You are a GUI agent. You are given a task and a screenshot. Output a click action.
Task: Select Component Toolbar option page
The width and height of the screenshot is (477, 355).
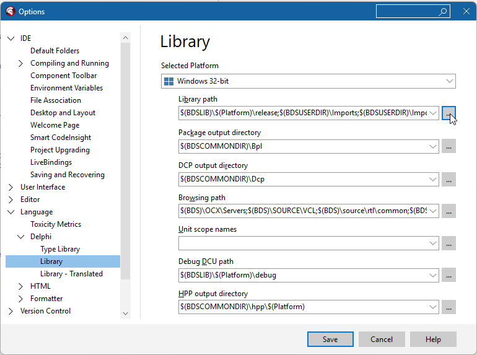64,76
